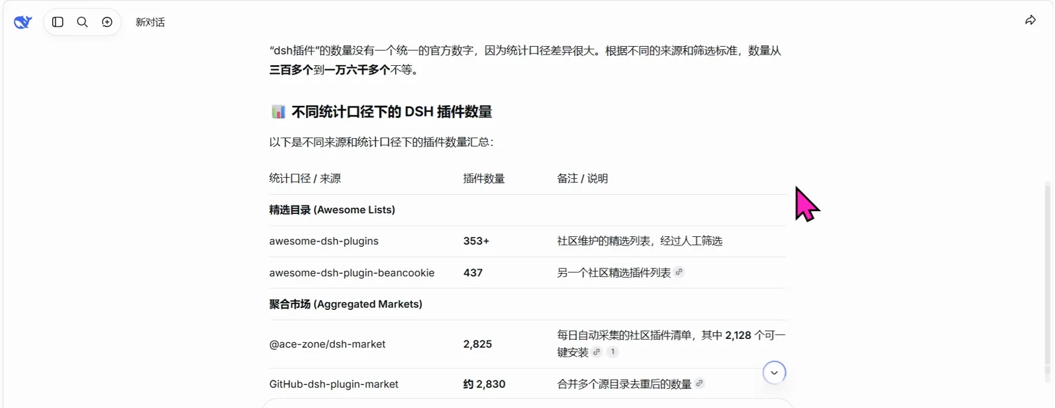Screen dimensions: 1055x408
Task: Click the bold text 一万六千多个
Action: 357,70
